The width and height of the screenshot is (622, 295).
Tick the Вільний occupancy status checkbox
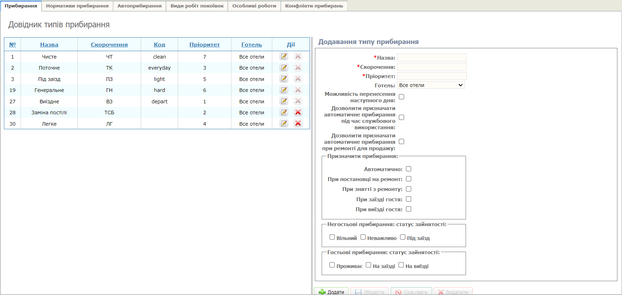click(x=332, y=237)
